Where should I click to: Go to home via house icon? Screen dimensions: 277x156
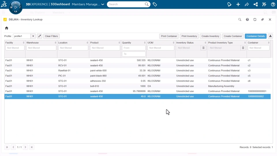[7, 28]
